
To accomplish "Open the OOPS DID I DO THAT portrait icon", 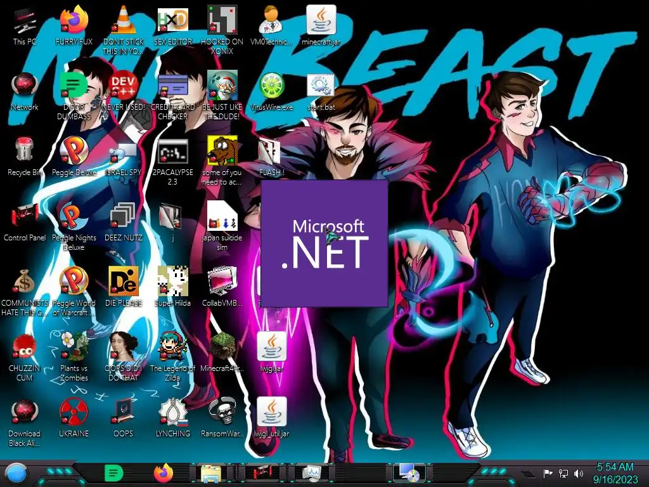I will [124, 357].
